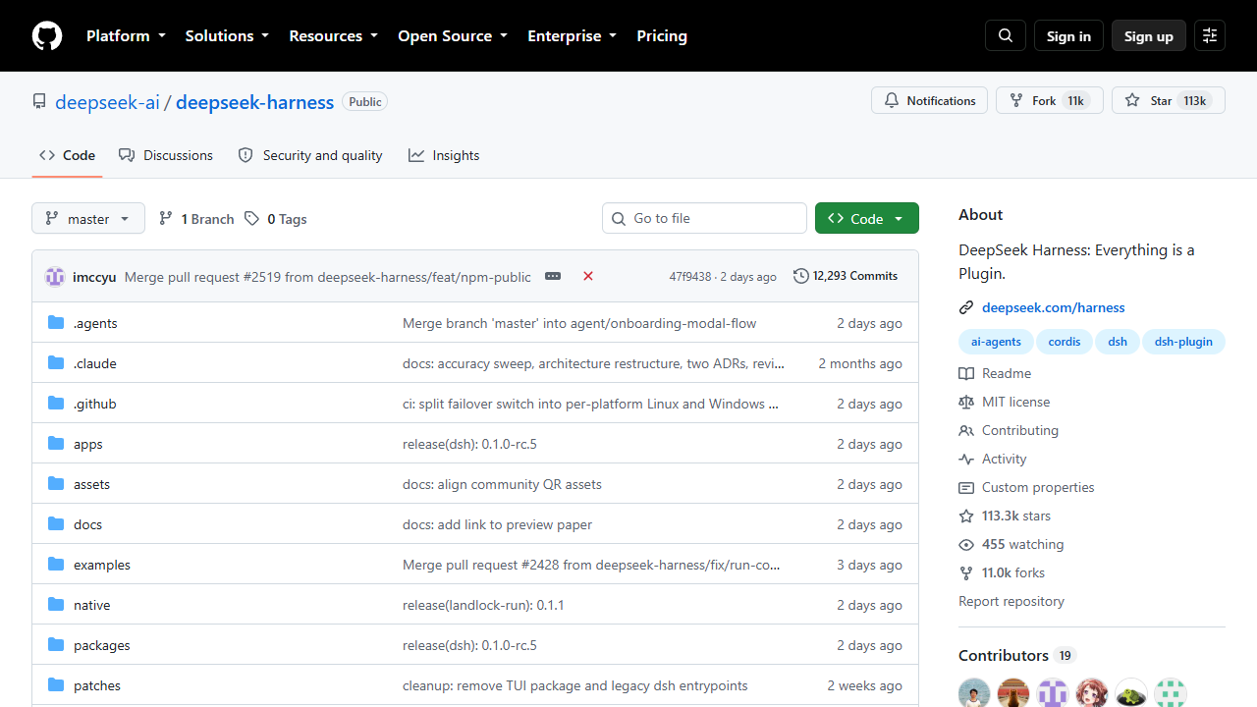This screenshot has width=1257, height=707.
Task: Open the deepseek-harness repository link
Action: (x=254, y=102)
